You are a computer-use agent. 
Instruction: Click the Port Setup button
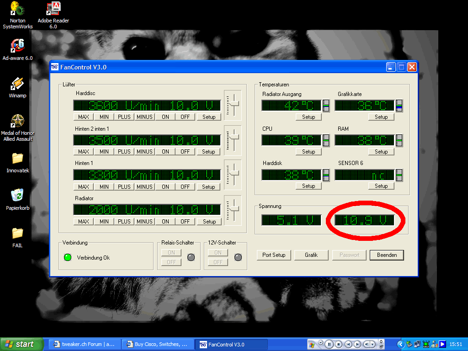click(x=274, y=255)
